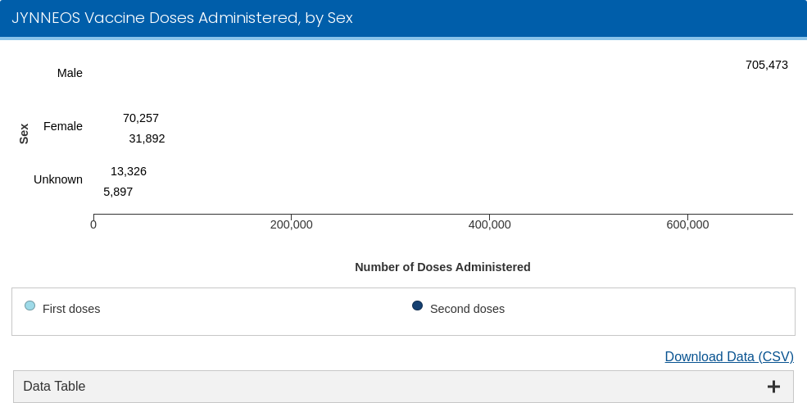807x403 pixels.
Task: Select the Female category label
Action: pos(63,126)
